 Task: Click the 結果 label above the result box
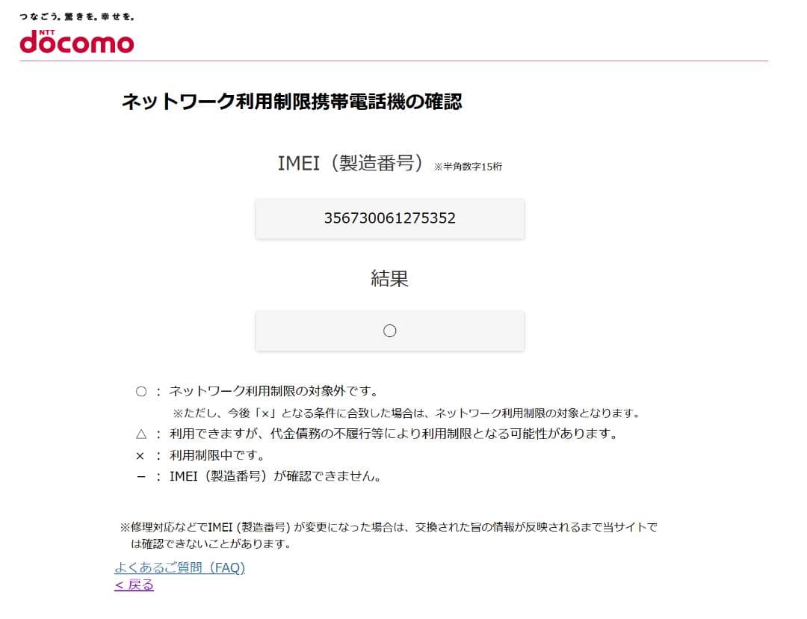click(x=389, y=277)
